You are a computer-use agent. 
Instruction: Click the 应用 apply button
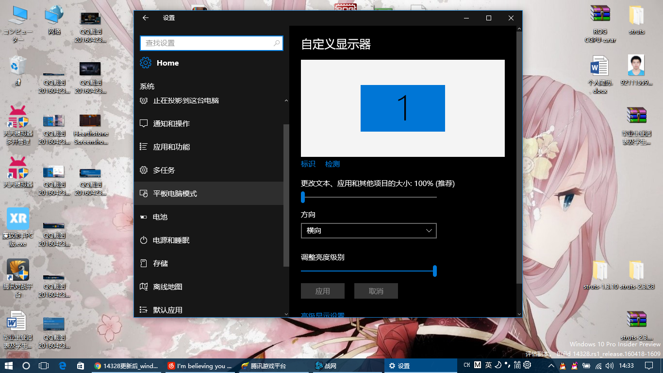tap(323, 291)
